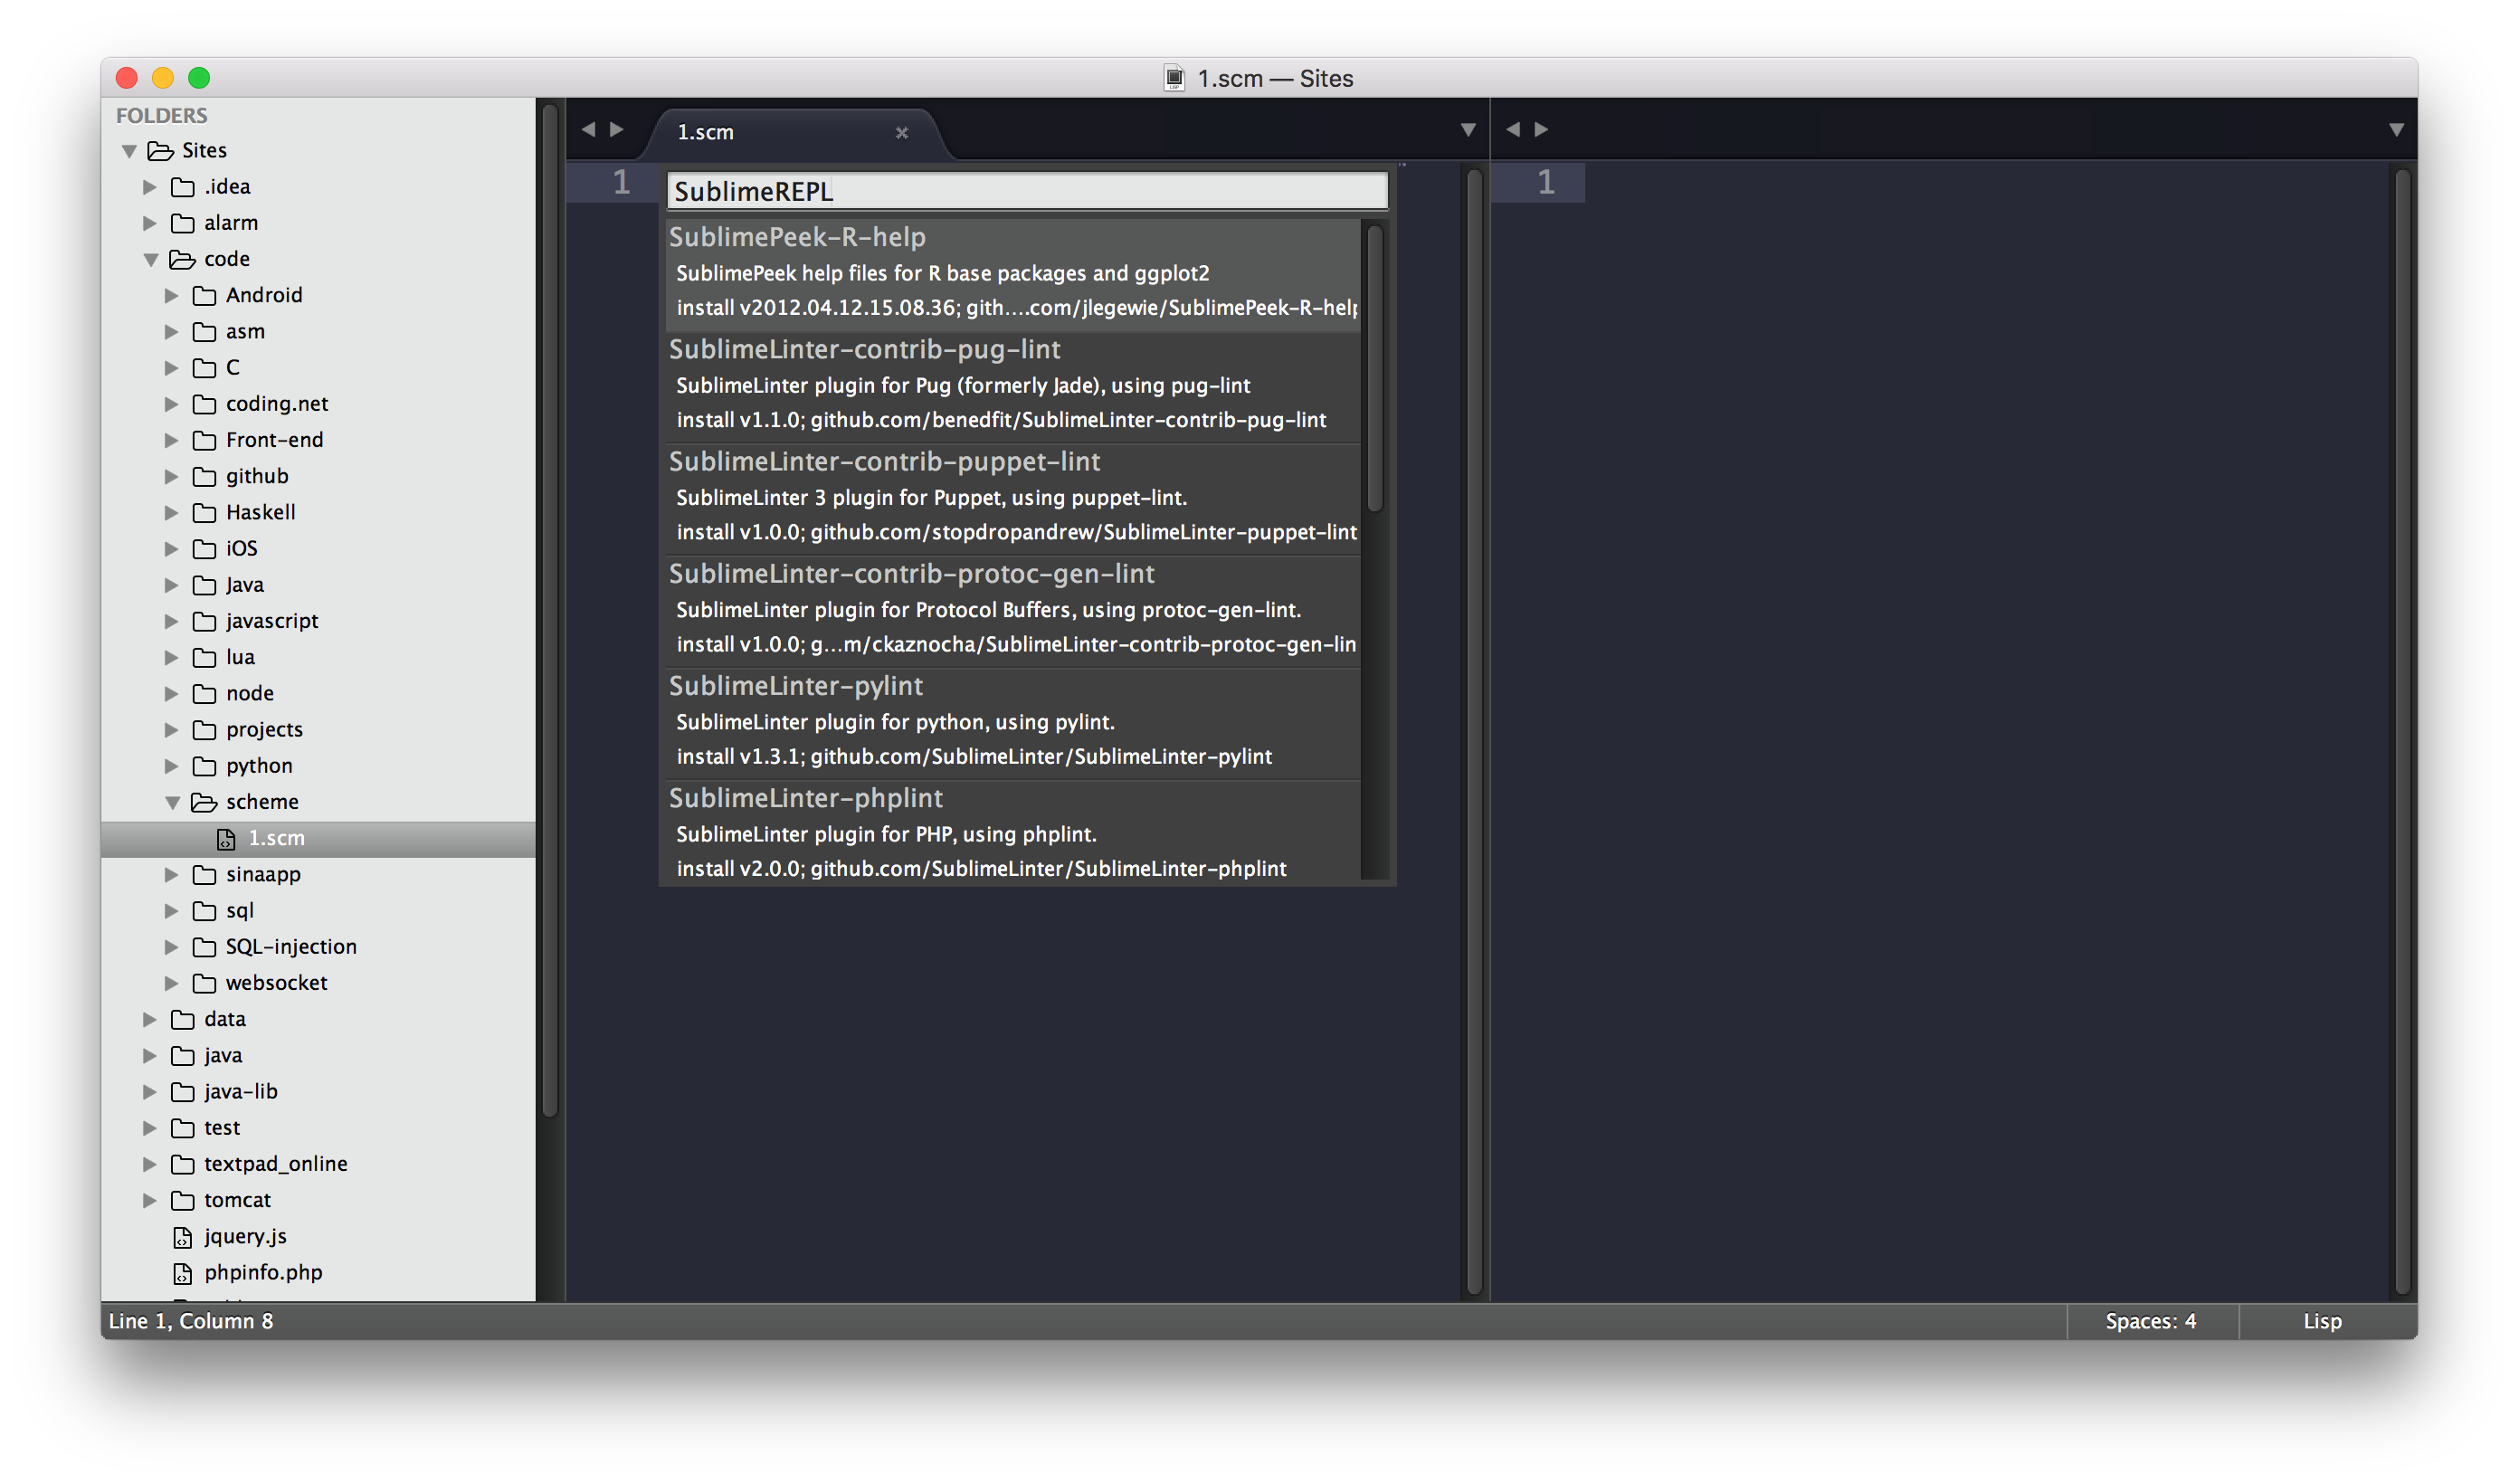Image resolution: width=2519 pixels, height=1484 pixels.
Task: Click the right pane next tab arrow
Action: [x=1542, y=129]
